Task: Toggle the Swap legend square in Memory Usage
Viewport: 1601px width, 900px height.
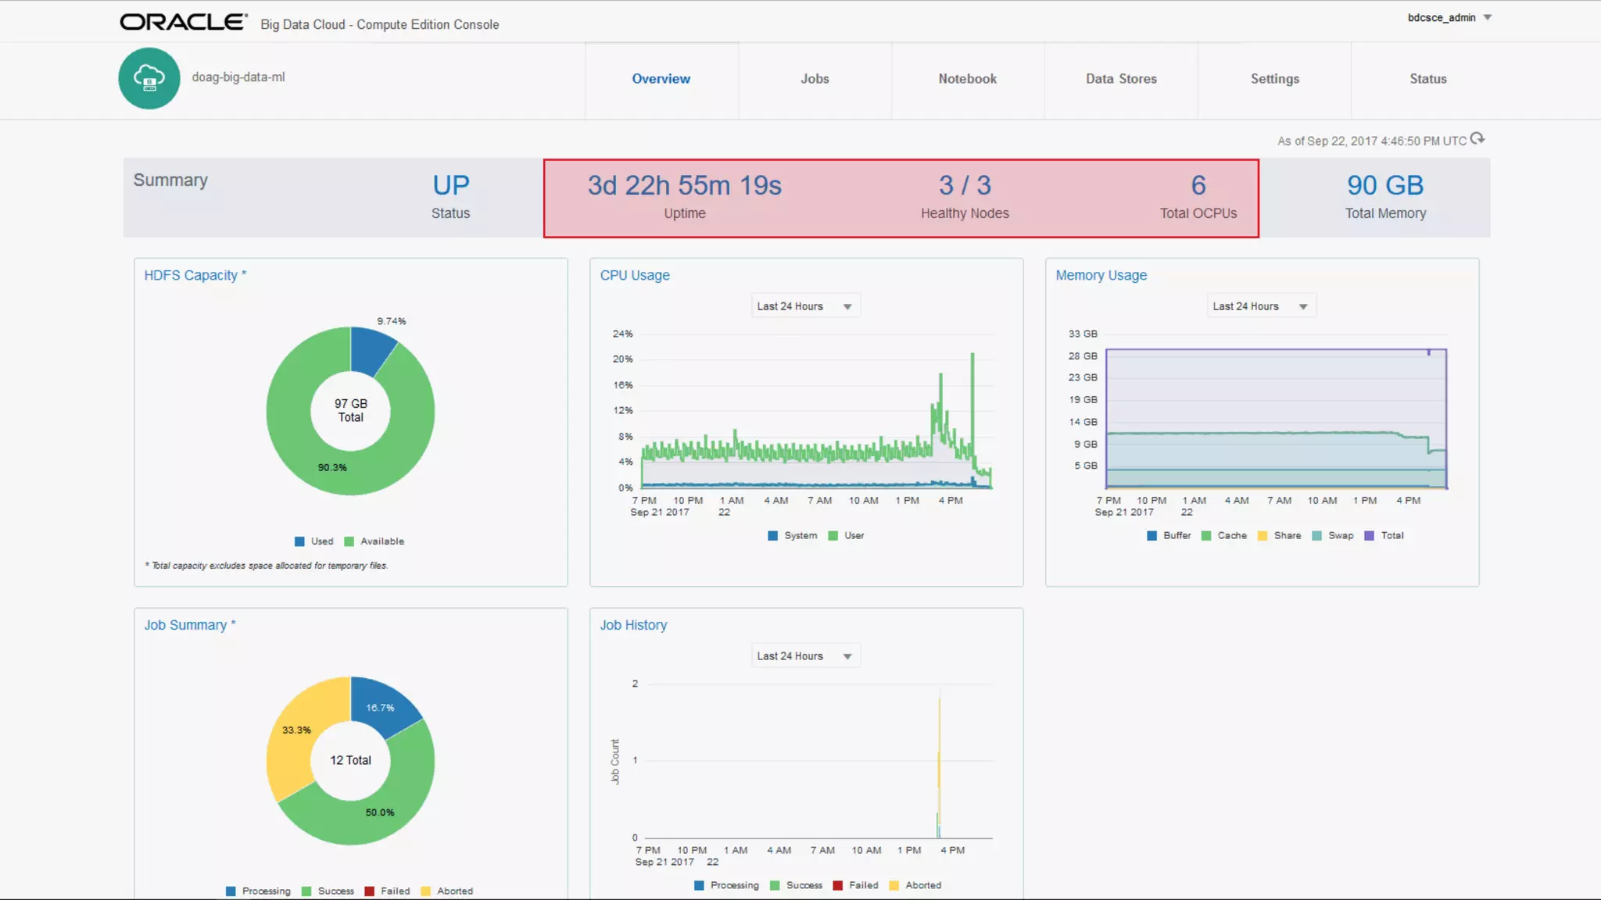Action: coord(1317,536)
